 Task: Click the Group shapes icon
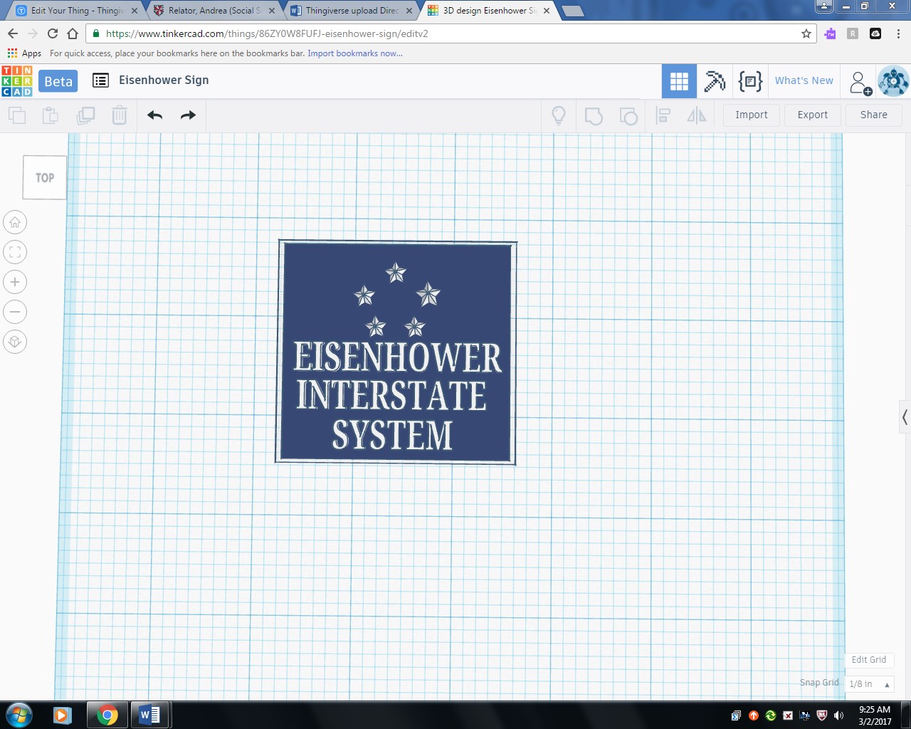pyautogui.click(x=594, y=115)
